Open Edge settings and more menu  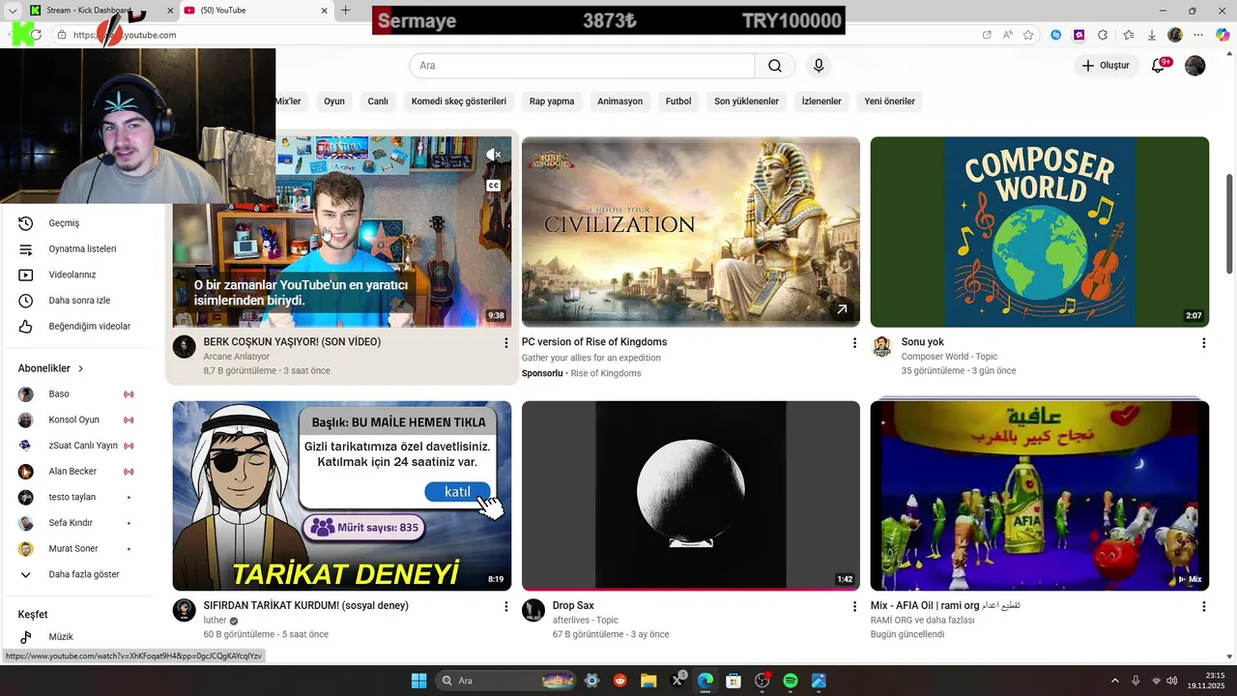(x=1199, y=35)
